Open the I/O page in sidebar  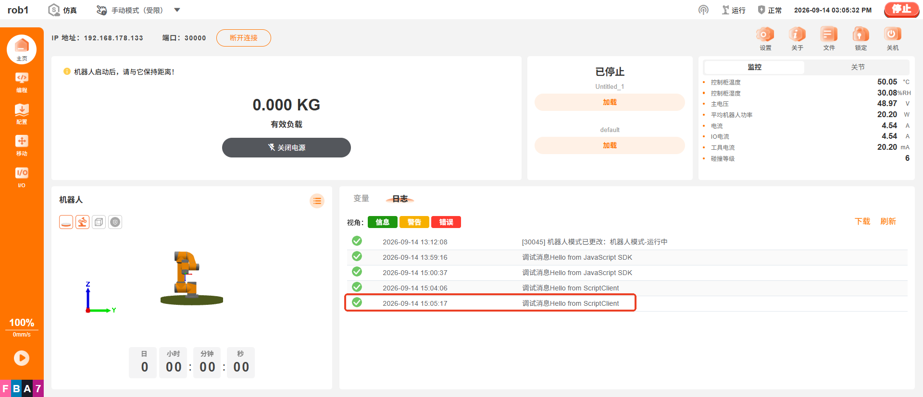[x=22, y=178]
